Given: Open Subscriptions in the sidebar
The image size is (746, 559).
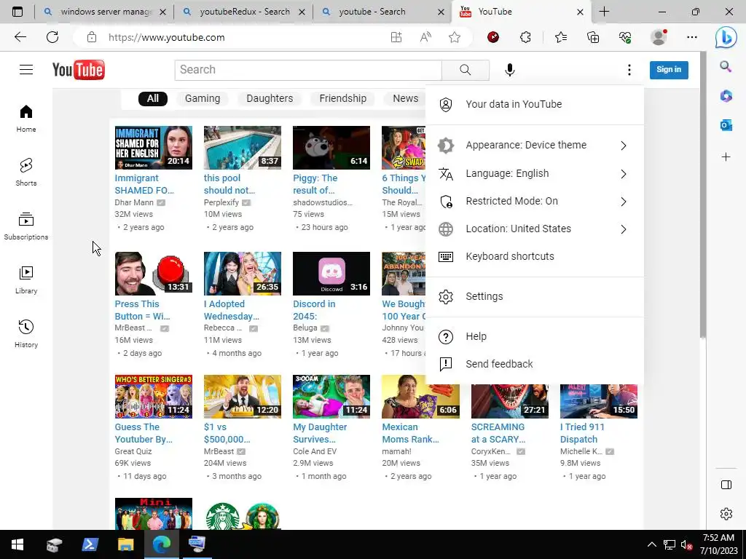Looking at the screenshot, I should pyautogui.click(x=26, y=226).
